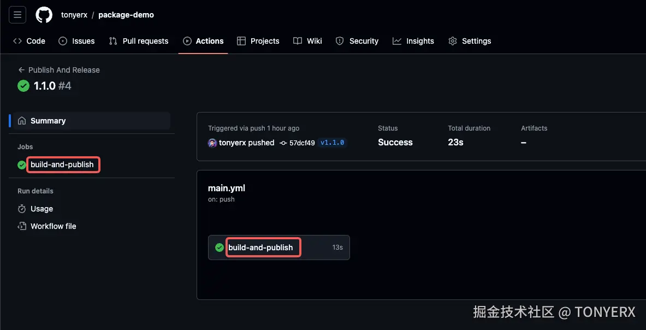Click the v1.1.0 tag label
The height and width of the screenshot is (330, 646).
coord(332,143)
